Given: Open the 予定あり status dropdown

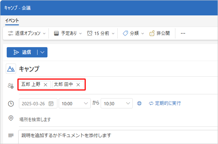Looking at the screenshot, I should point(68,33).
